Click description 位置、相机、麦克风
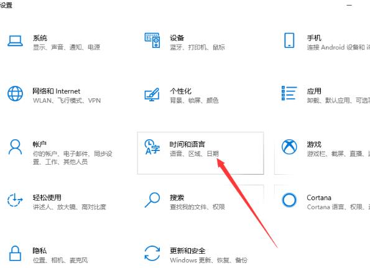Screen dimensions: 370x268 point(60,260)
